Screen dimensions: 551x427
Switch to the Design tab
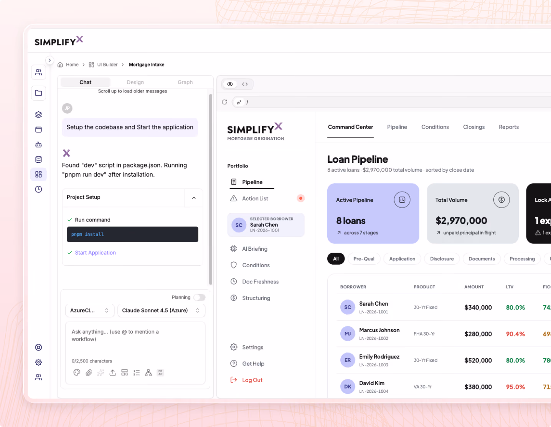click(135, 82)
